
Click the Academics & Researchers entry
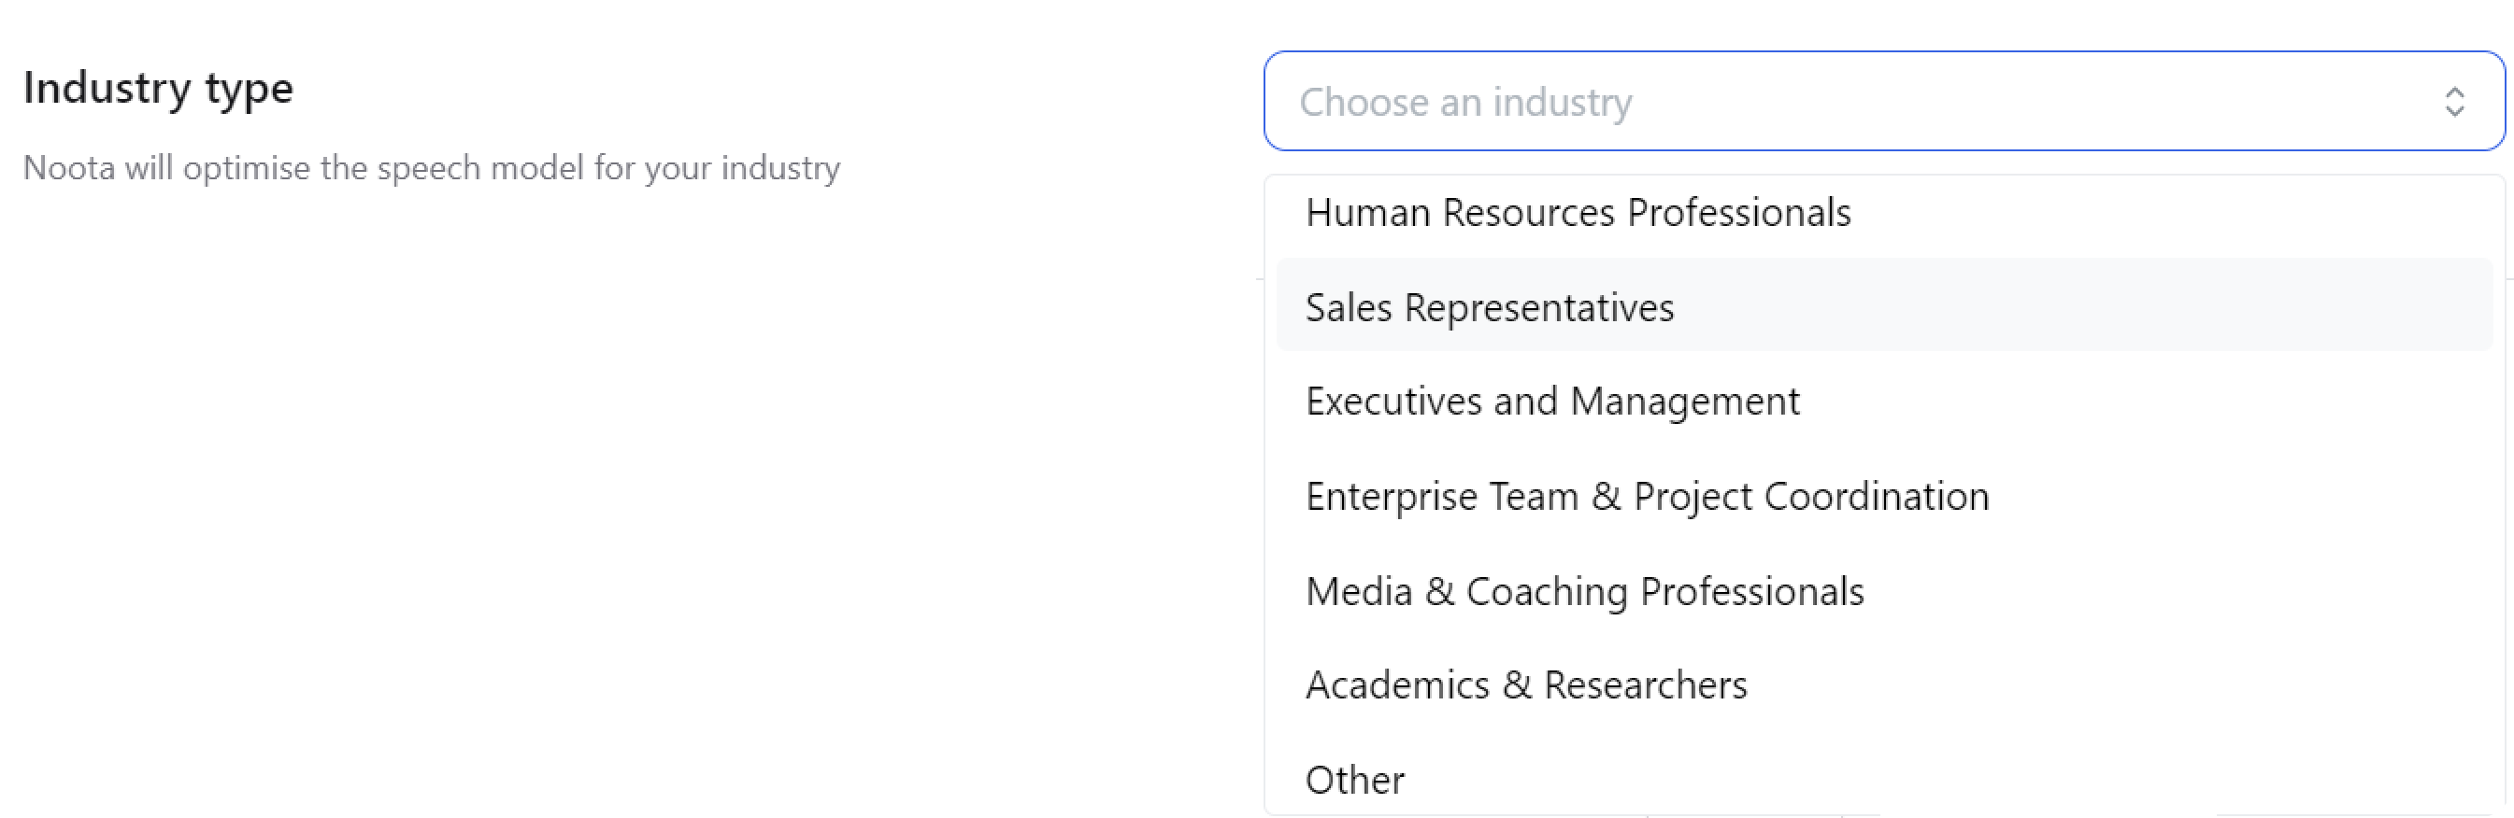[x=1525, y=685]
